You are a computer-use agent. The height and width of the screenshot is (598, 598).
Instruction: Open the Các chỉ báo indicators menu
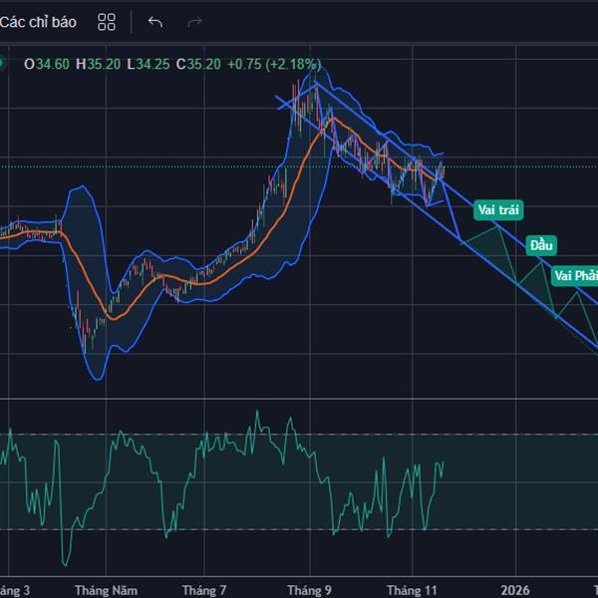pos(38,22)
